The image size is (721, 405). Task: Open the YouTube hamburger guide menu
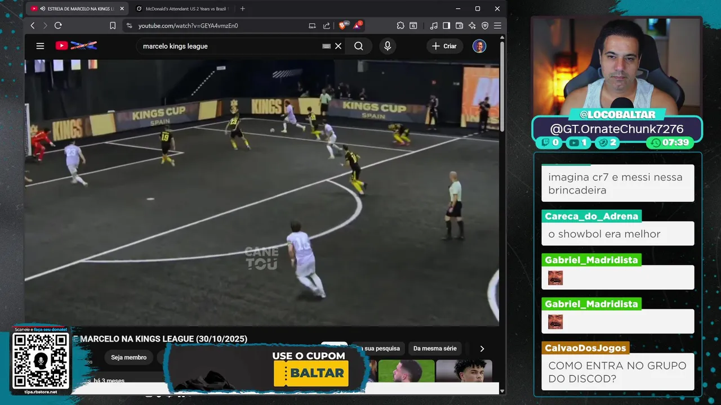coord(40,46)
